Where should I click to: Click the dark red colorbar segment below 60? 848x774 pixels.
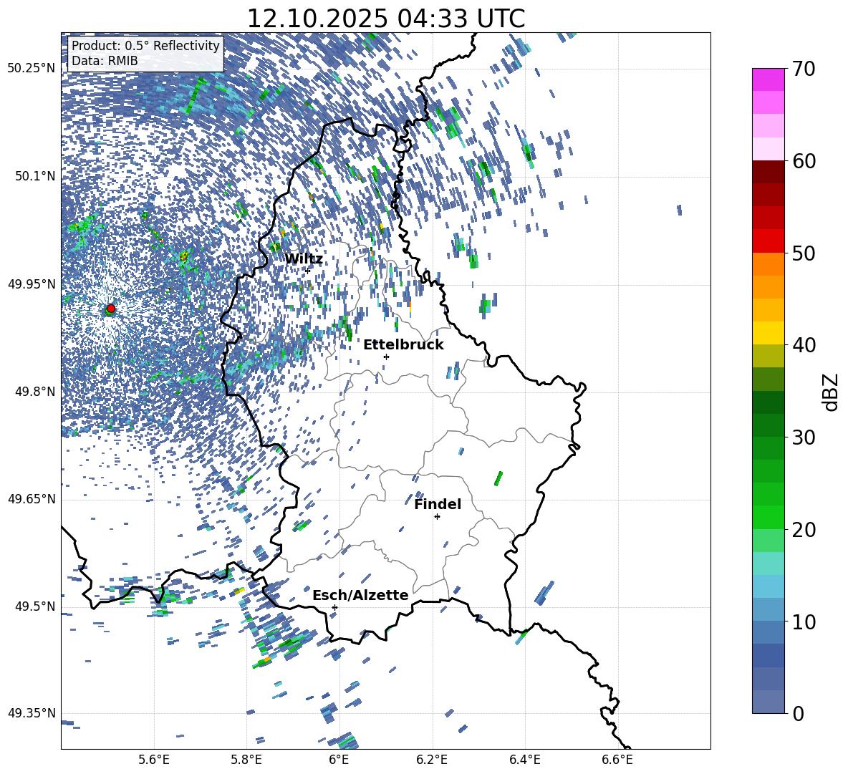[x=768, y=172]
